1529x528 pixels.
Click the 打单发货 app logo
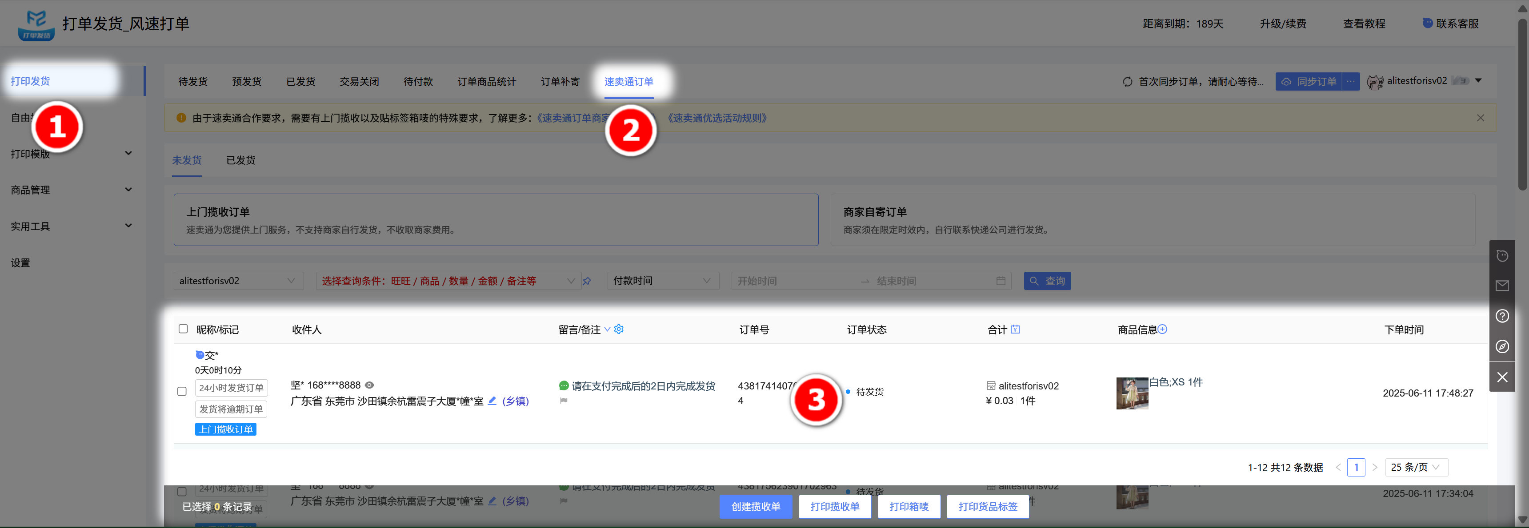(36, 25)
